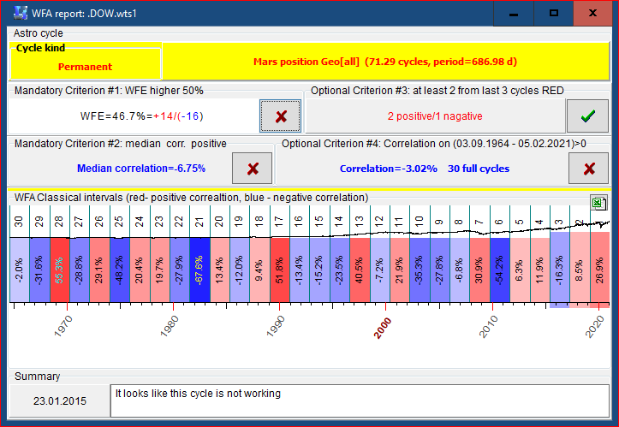The width and height of the screenshot is (619, 427).
Task: Click cycle number 22 header cell
Action: (180, 222)
